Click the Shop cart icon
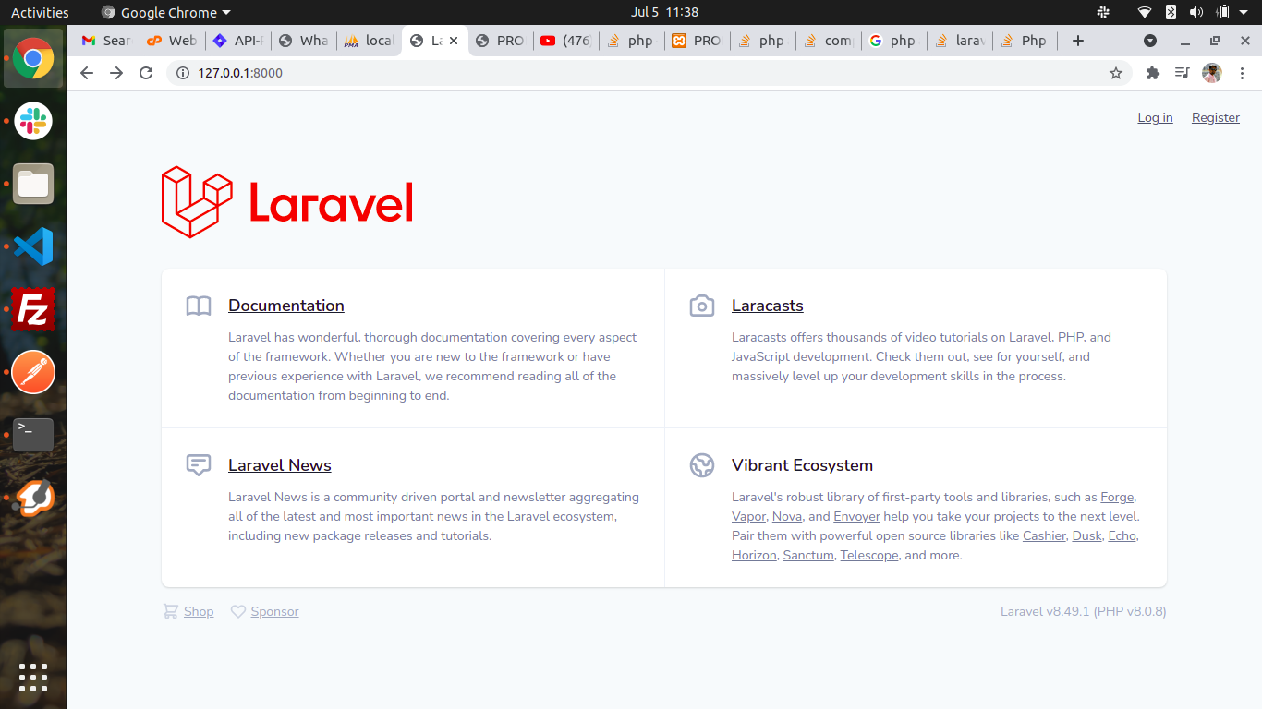Viewport: 1262px width, 709px height. (170, 611)
